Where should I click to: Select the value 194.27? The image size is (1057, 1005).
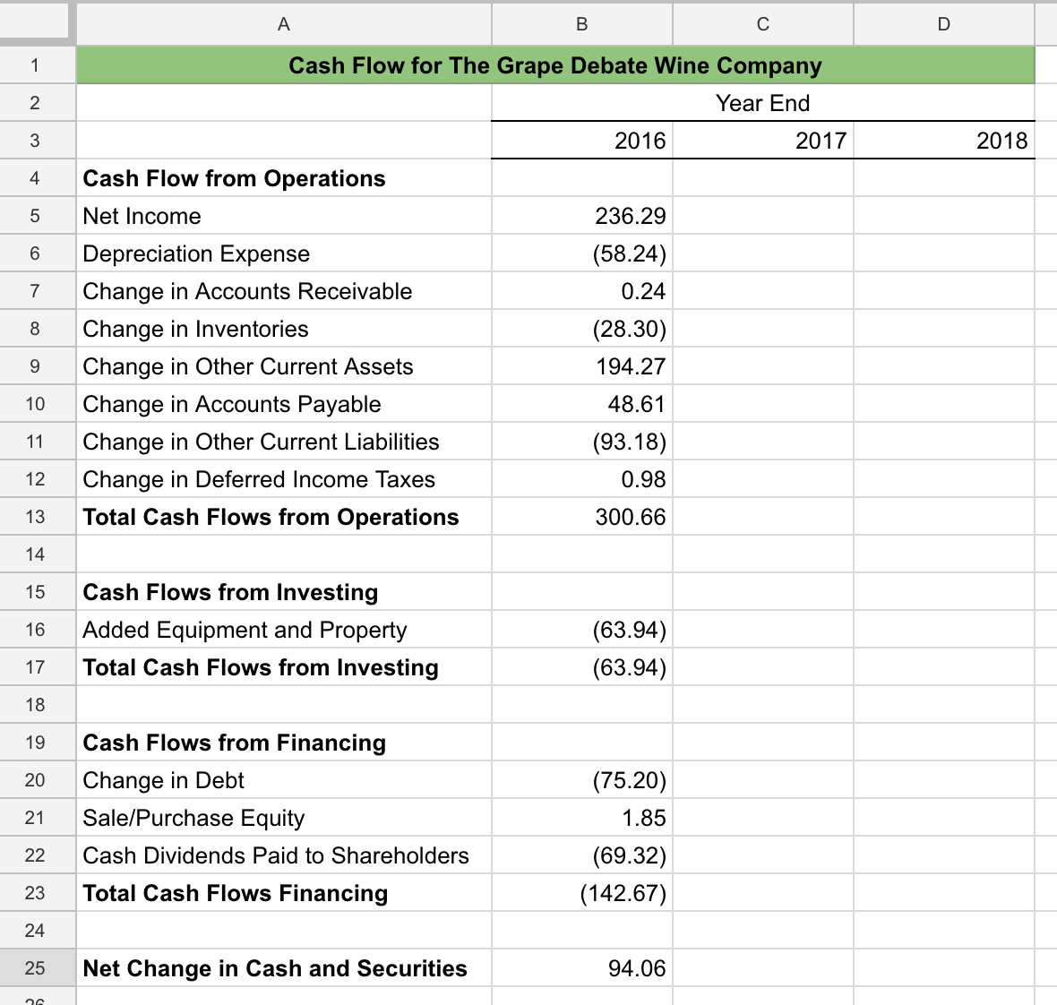(x=582, y=366)
